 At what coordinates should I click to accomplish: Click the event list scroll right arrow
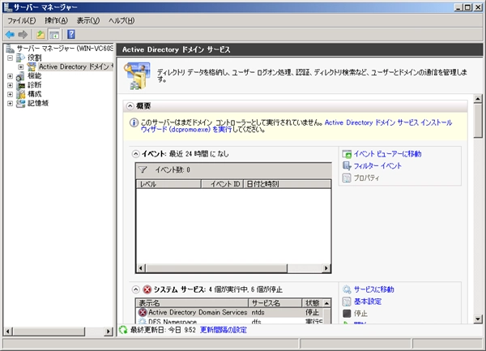[326, 268]
